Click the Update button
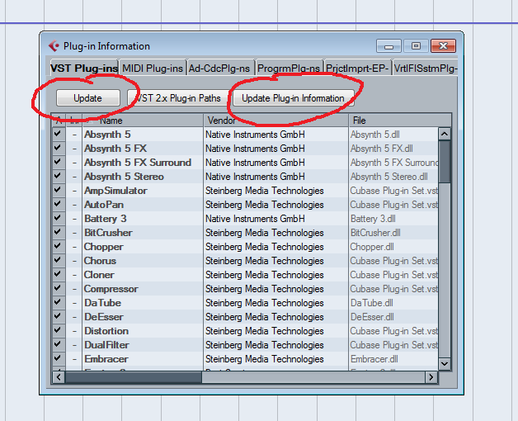The image size is (518, 421). point(88,98)
